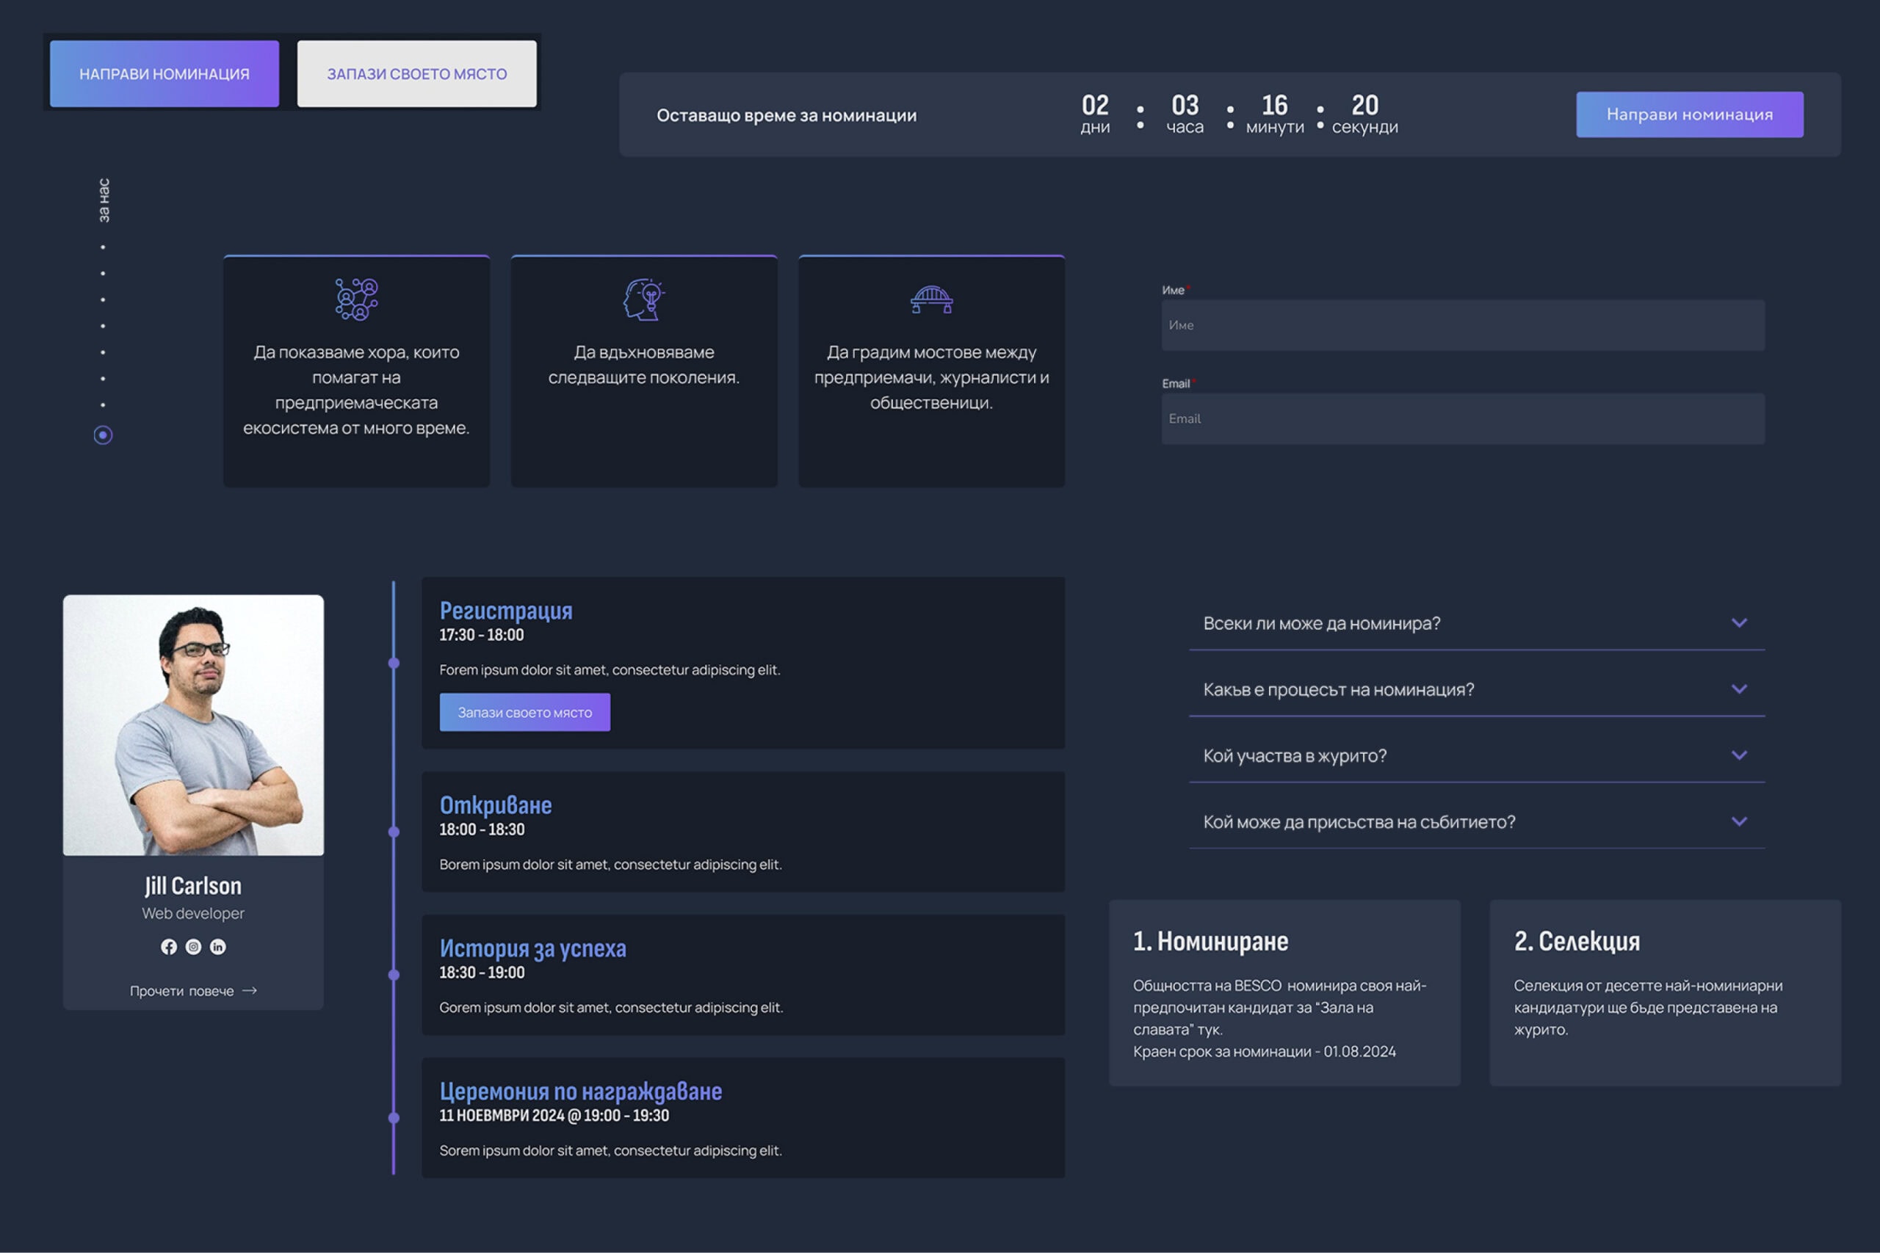1880x1253 pixels.
Task: Click the head with lightbulb icon
Action: [x=643, y=299]
